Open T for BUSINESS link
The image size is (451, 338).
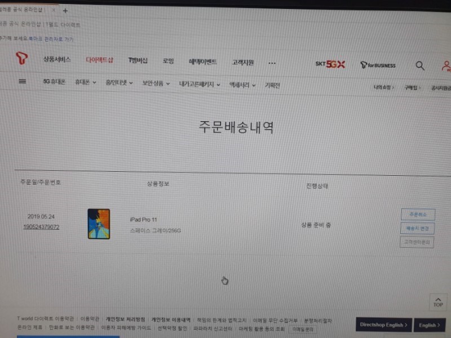(378, 65)
